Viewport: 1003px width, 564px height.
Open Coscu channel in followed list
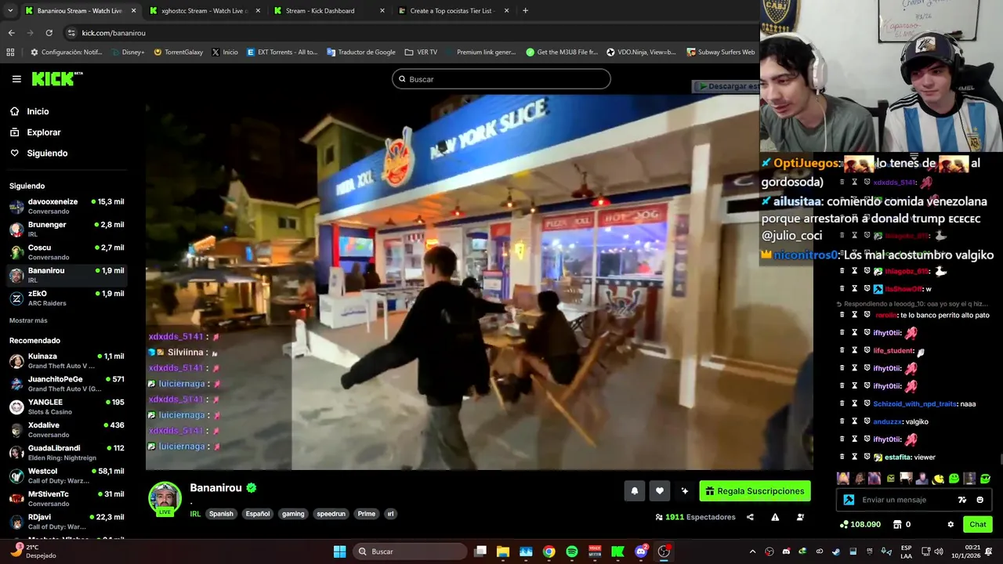[67, 252]
